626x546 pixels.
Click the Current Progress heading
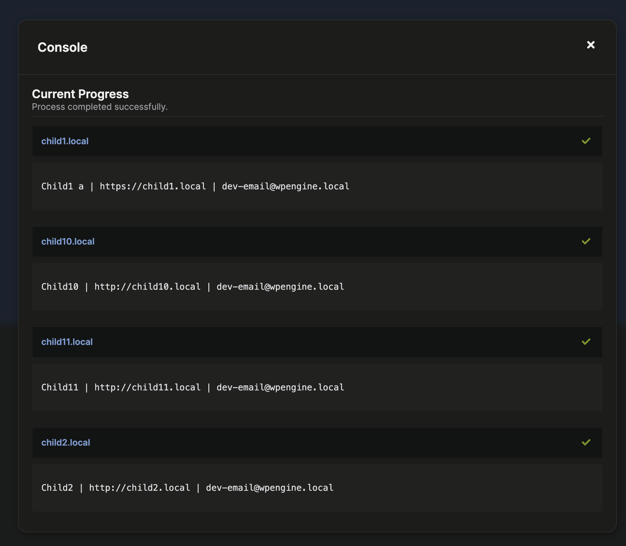click(80, 94)
